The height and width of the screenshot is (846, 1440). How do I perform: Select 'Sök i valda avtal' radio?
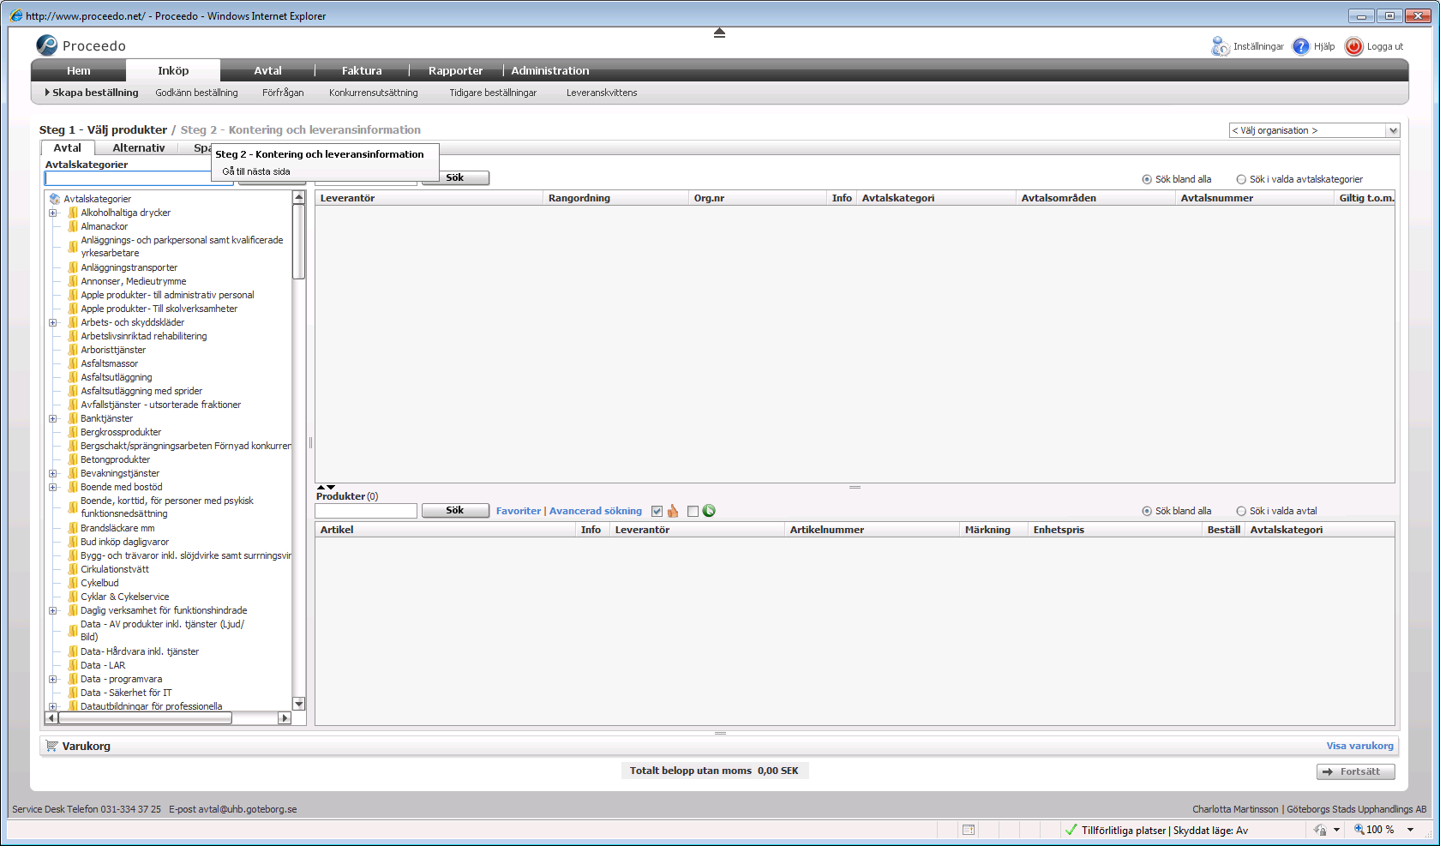(x=1241, y=511)
